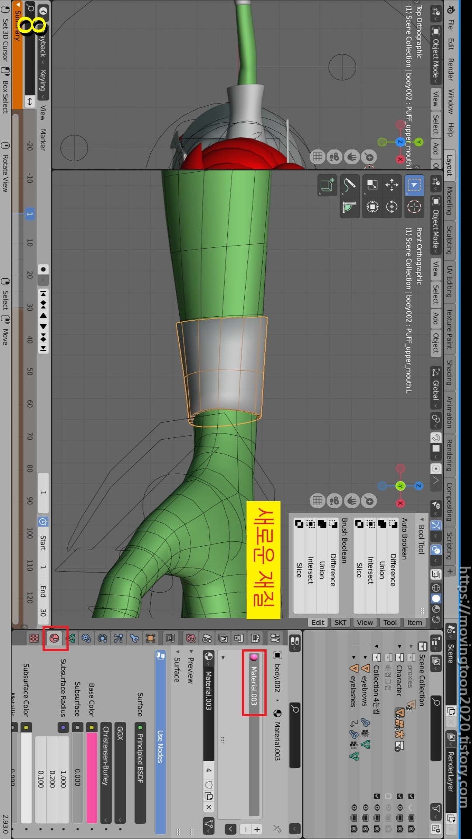Open the Physics properties tab

click(102, 638)
